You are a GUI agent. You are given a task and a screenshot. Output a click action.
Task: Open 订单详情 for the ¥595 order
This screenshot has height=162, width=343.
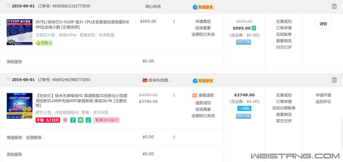(284, 28)
